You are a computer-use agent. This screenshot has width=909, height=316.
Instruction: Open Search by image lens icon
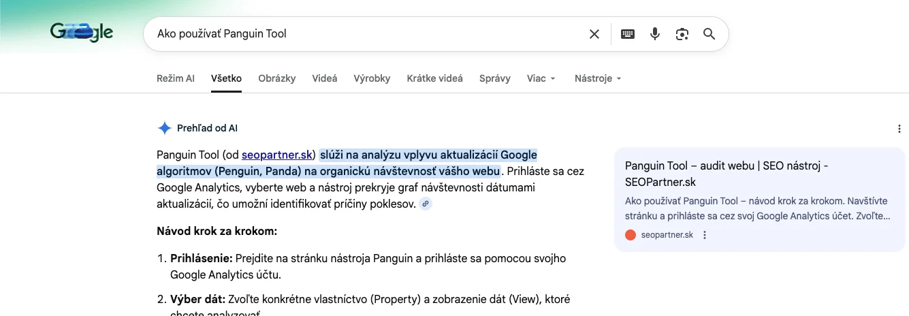[682, 34]
